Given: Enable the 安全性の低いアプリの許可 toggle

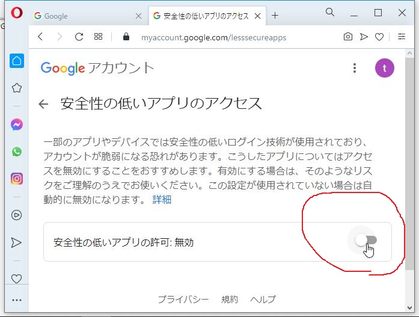Looking at the screenshot, I should click(x=366, y=240).
